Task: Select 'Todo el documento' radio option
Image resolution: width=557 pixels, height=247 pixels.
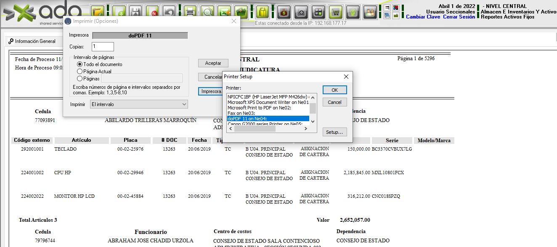Action: pos(80,64)
